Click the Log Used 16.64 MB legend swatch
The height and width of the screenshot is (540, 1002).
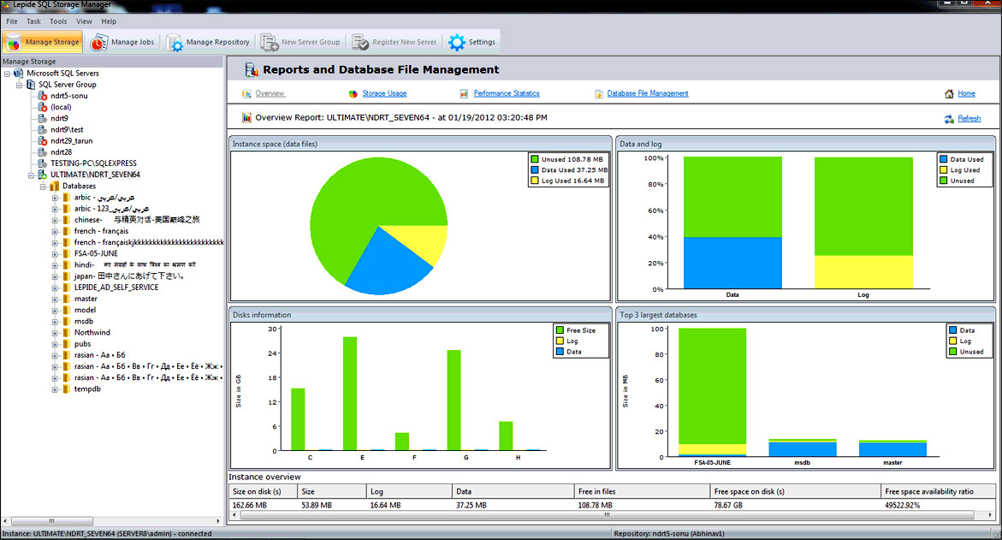(534, 181)
